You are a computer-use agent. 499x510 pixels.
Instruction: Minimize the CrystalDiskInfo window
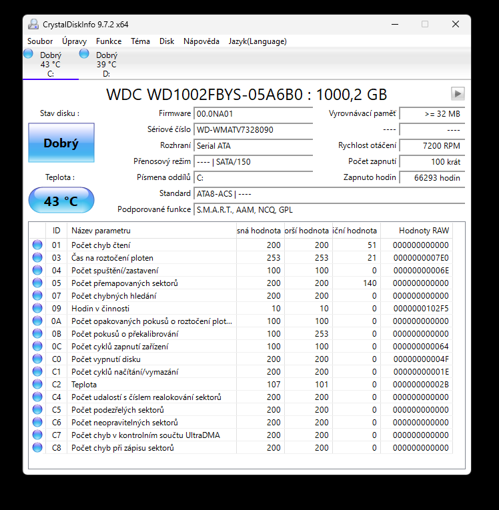[395, 25]
